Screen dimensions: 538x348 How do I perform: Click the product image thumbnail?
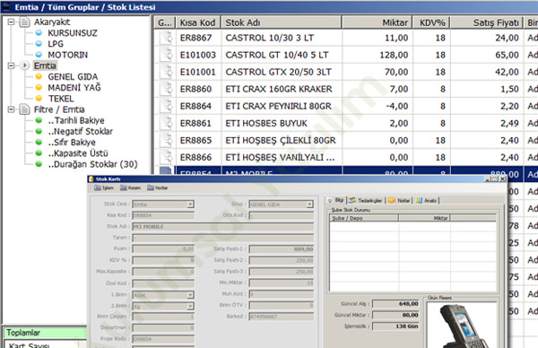point(462,326)
